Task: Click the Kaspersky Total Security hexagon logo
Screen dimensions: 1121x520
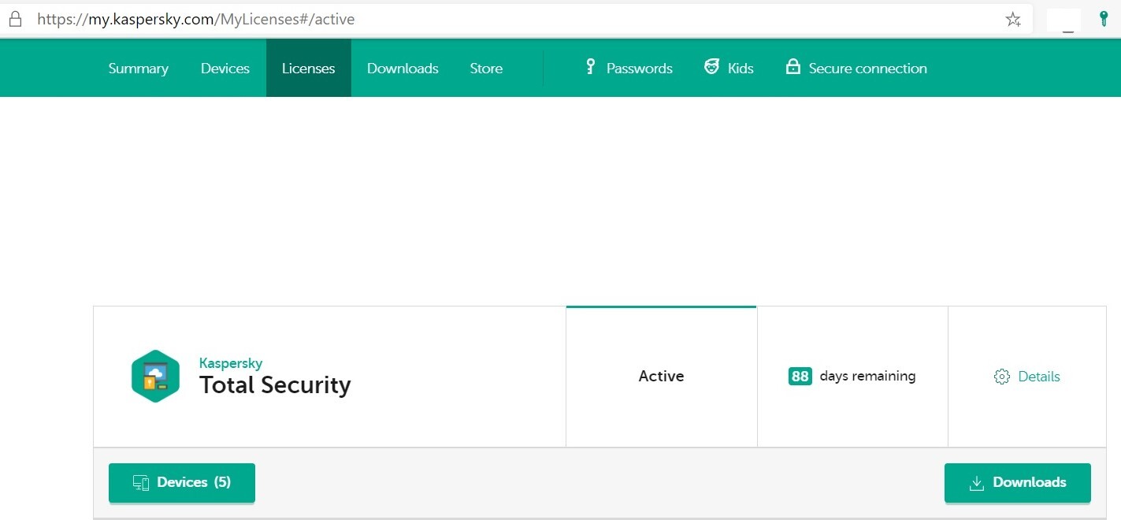Action: click(155, 376)
